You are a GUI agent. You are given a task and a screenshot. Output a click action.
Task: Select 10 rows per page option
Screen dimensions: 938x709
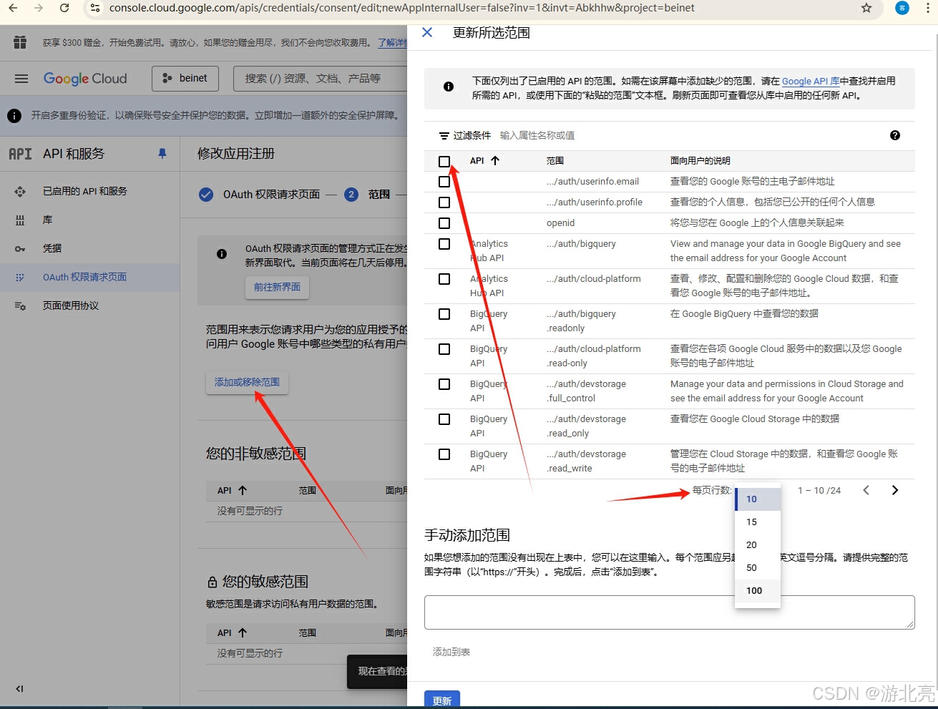[758, 499]
